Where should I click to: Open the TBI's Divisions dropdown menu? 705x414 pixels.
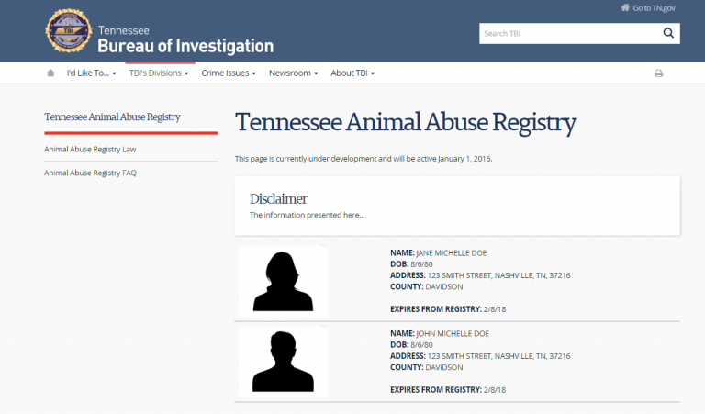click(159, 73)
